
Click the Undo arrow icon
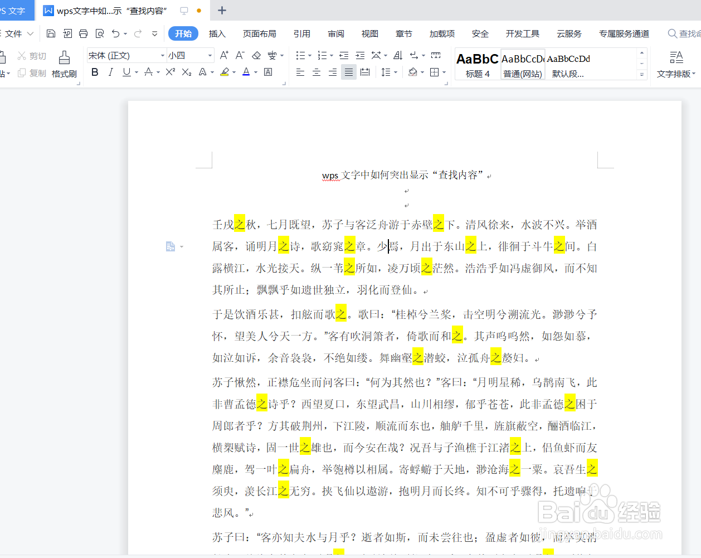pyautogui.click(x=115, y=34)
